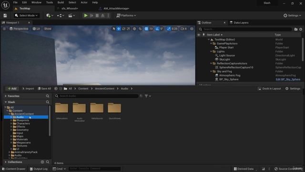Open the Platforms dropdown
Image resolution: width=305 pixels, height=172 pixels.
click(x=126, y=16)
